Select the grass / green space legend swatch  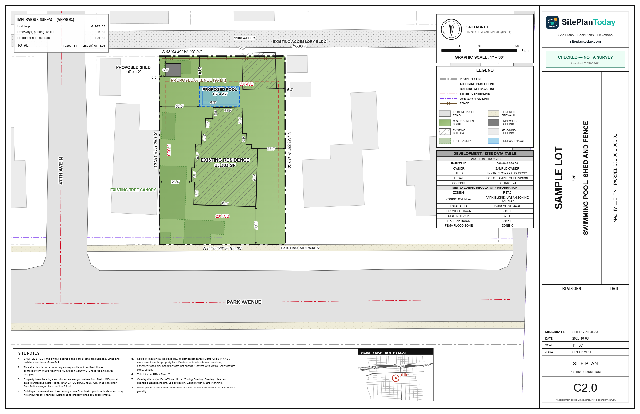[x=445, y=123]
